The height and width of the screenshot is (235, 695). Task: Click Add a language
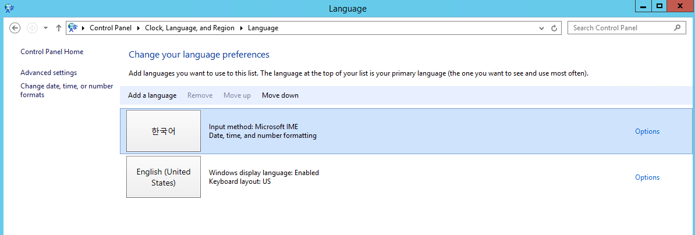(x=152, y=95)
